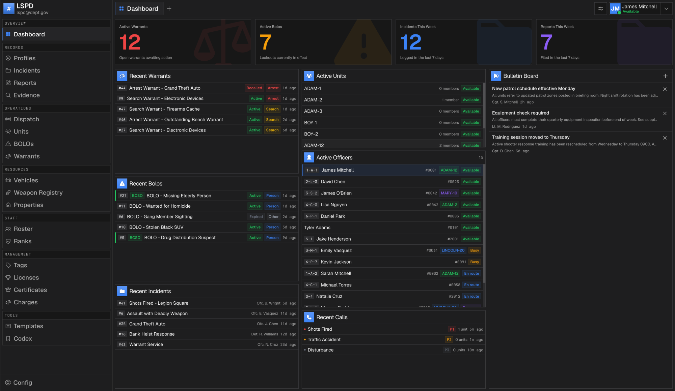Open BOLO Stolen Black SUV
The image size is (675, 391).
[207, 227]
